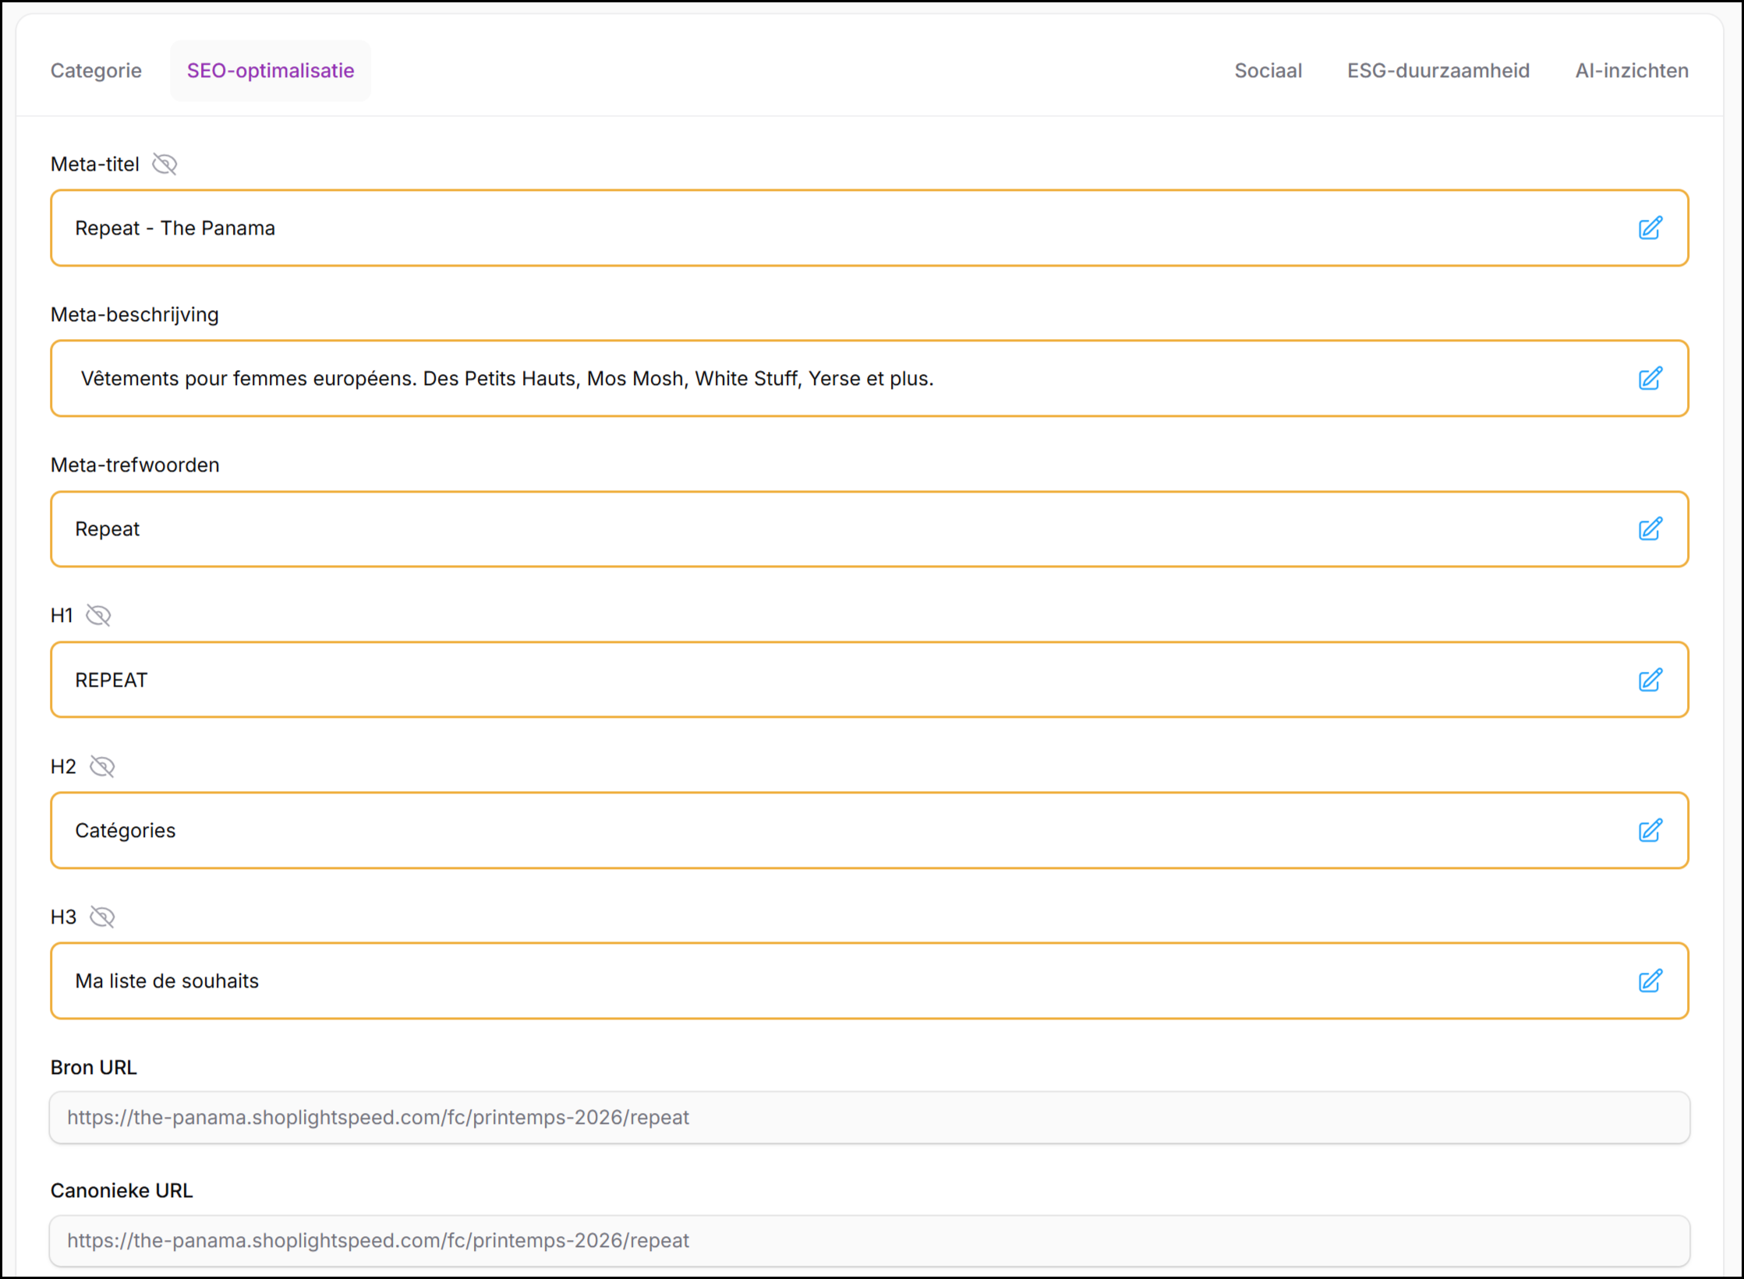Click edit icon for Meta-trefwoorden field
Viewport: 1744px width, 1279px height.
click(x=1650, y=529)
